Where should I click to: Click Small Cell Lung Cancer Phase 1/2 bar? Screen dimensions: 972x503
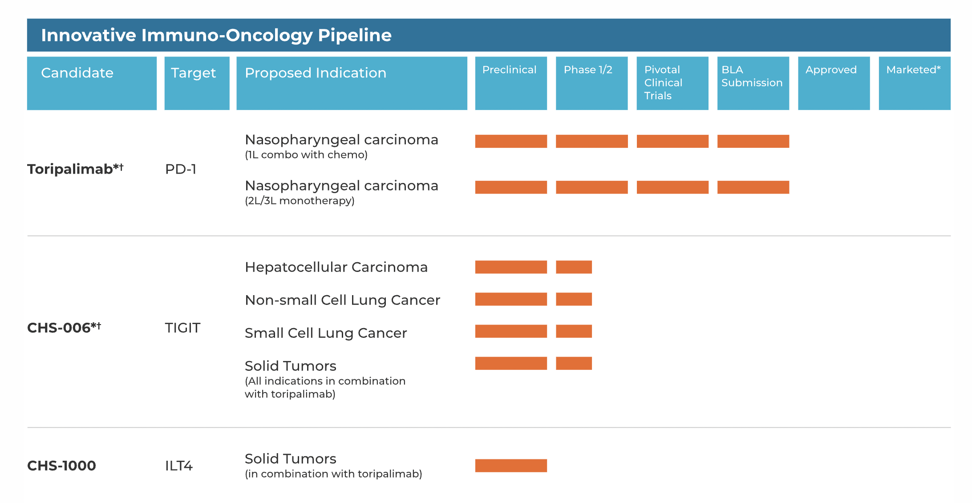pyautogui.click(x=574, y=331)
